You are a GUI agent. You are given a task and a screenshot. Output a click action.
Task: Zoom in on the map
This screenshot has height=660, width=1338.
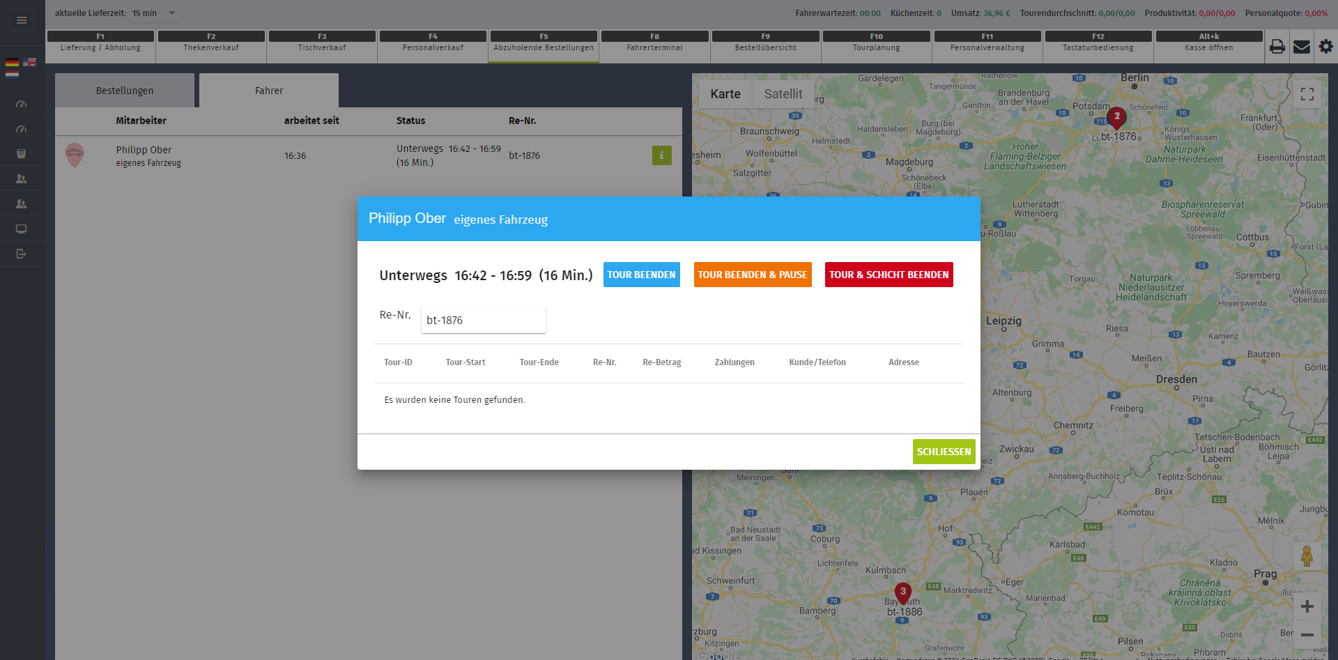click(x=1307, y=606)
